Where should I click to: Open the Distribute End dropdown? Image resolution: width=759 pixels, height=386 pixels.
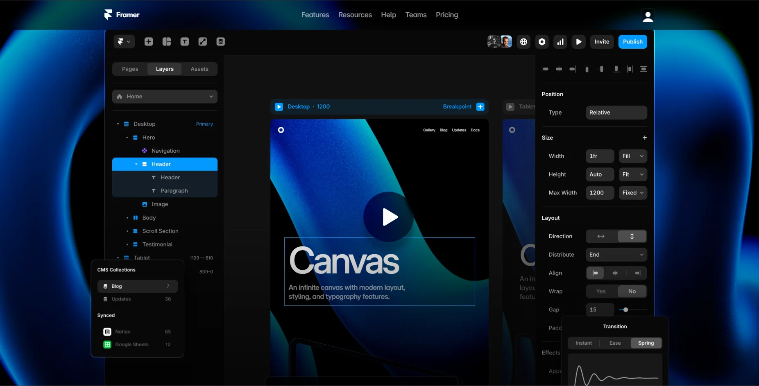[616, 255]
